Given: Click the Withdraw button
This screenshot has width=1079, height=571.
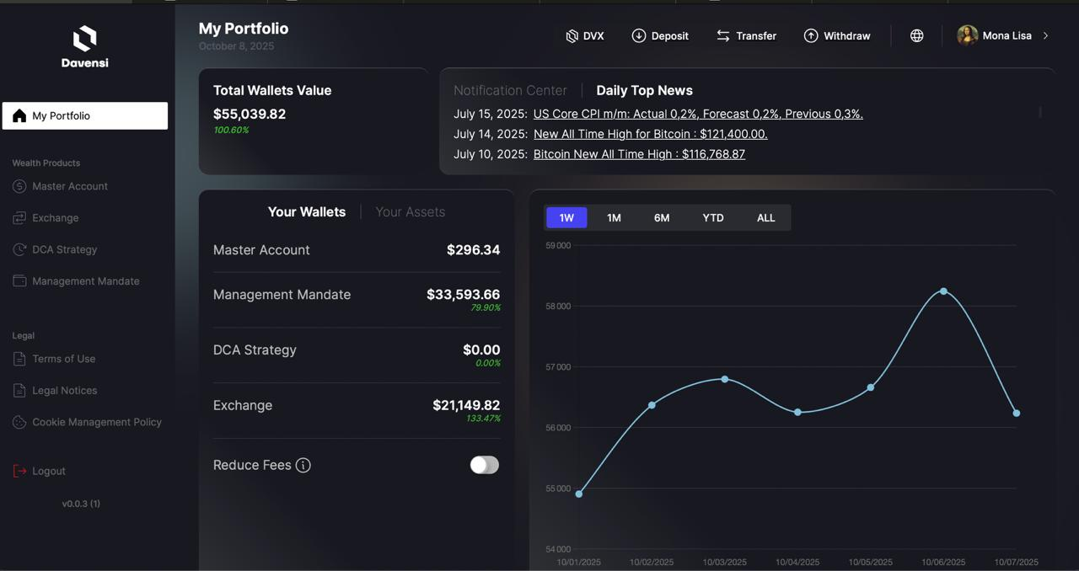Looking at the screenshot, I should click(x=837, y=35).
